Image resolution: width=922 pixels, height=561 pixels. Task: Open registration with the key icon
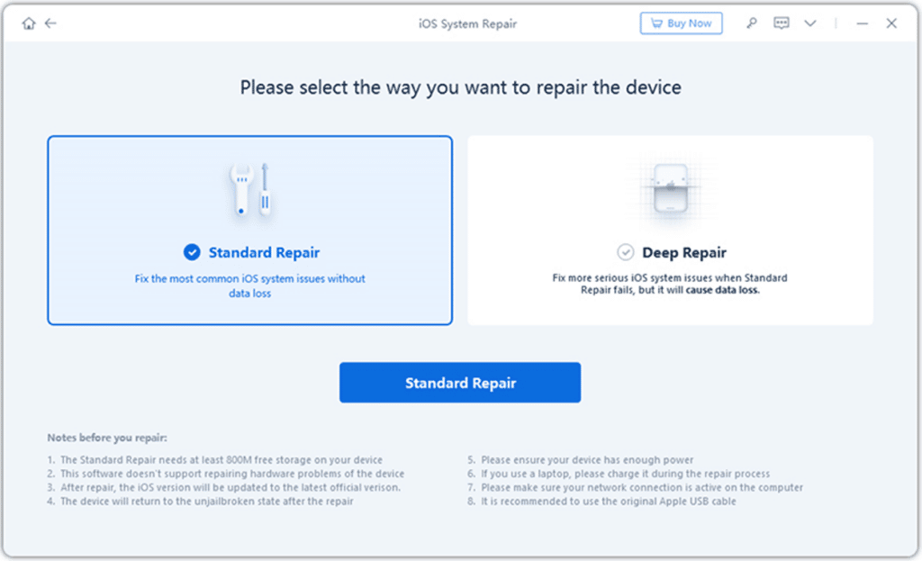(x=752, y=23)
